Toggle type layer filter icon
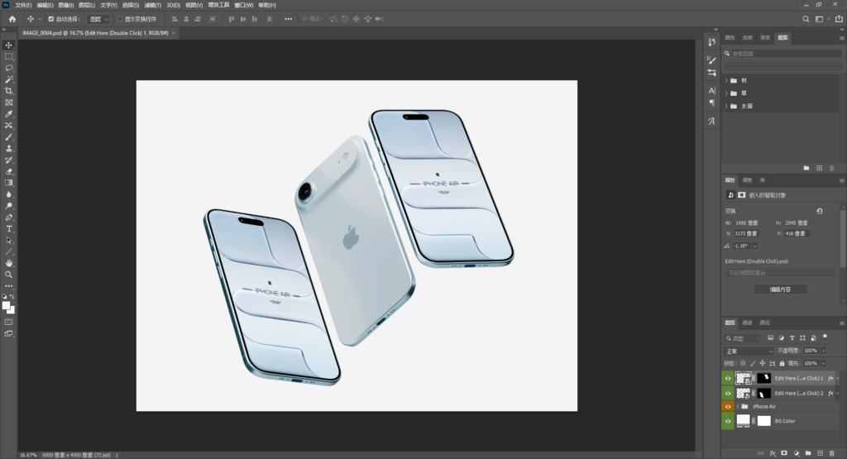The image size is (847, 459). 792,338
